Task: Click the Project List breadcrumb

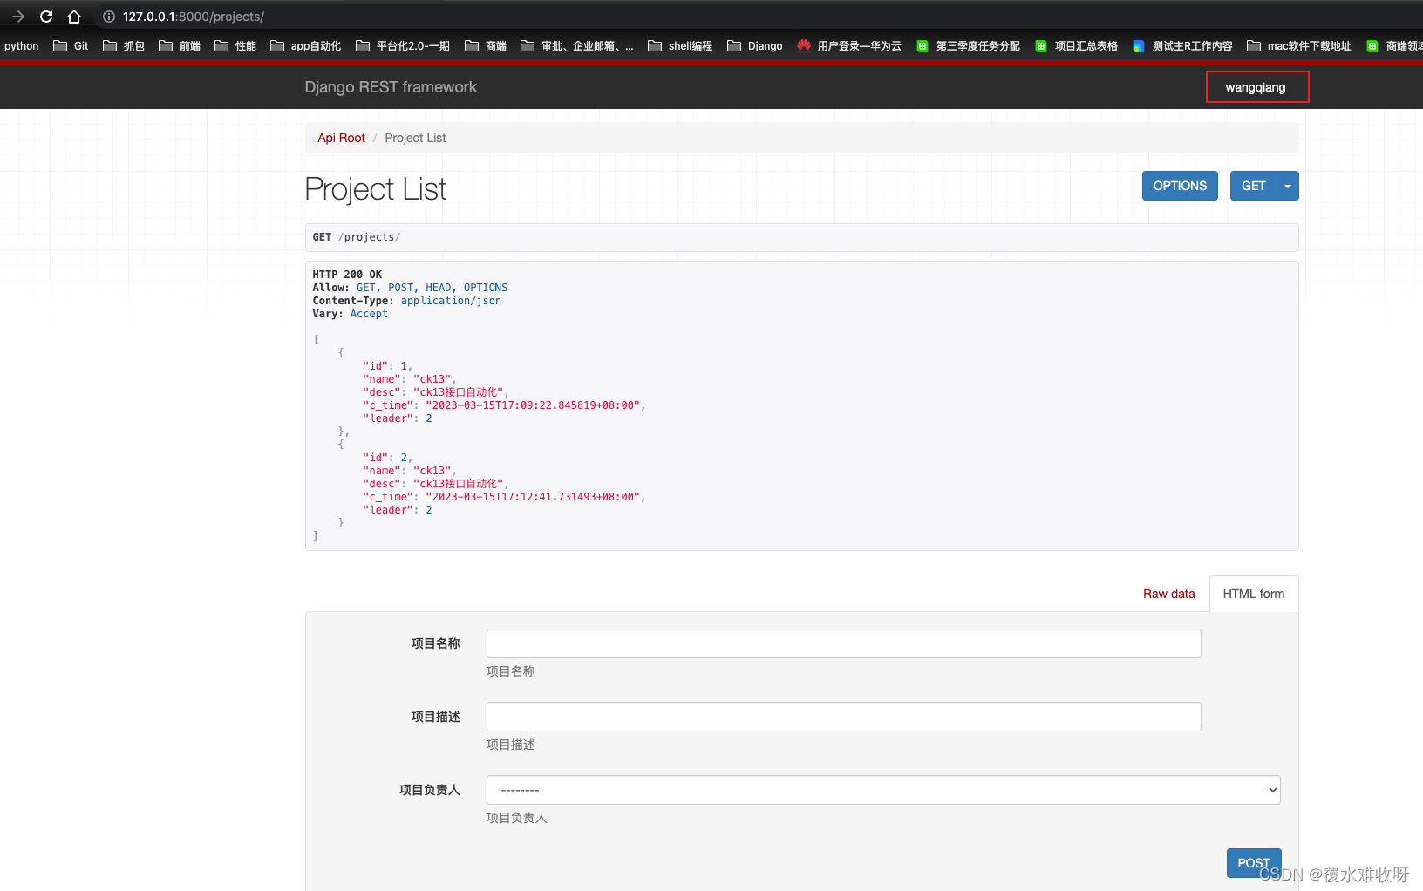Action: click(415, 138)
